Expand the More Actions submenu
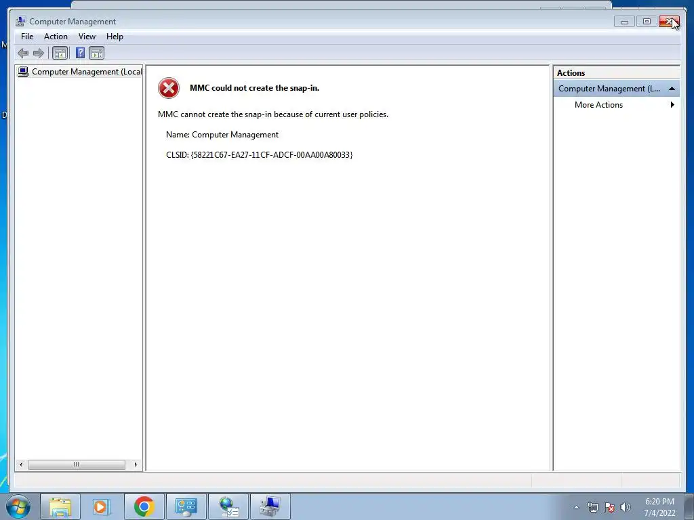The height and width of the screenshot is (520, 694). coord(616,105)
